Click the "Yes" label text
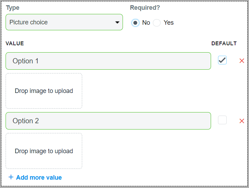This screenshot has height=188, width=249. click(169, 23)
